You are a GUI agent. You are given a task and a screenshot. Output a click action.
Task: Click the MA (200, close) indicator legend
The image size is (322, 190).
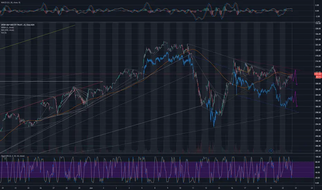(7, 30)
